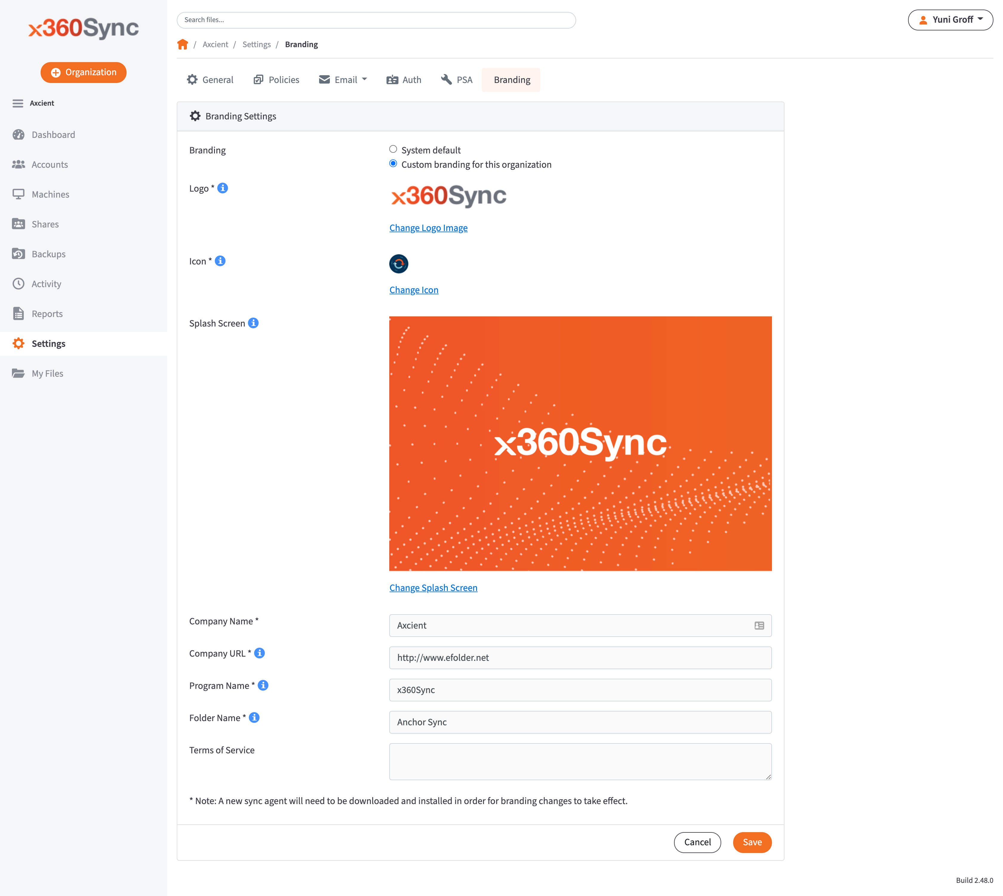Click the Machines monitor icon in the sidebar
This screenshot has height=896, width=1003.
pyautogui.click(x=19, y=195)
